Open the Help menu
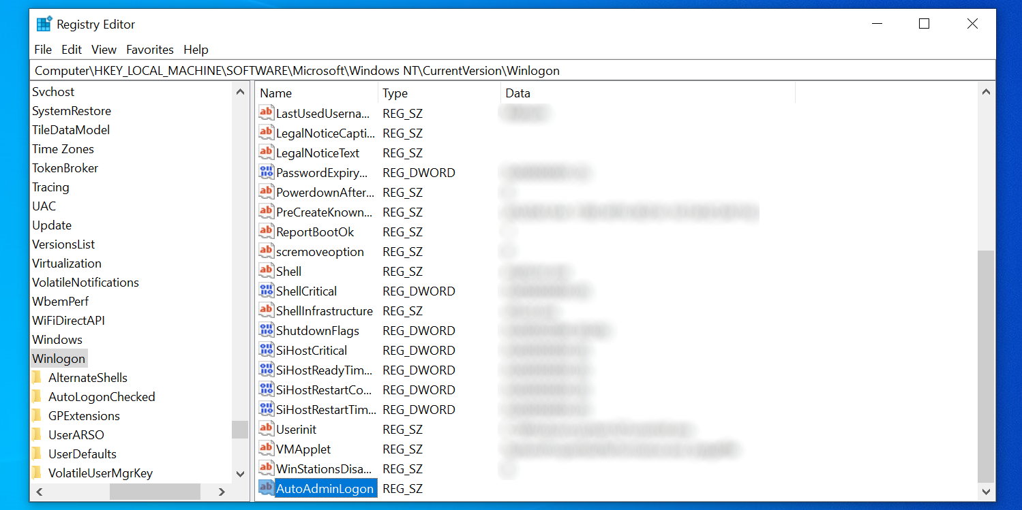 coord(196,50)
